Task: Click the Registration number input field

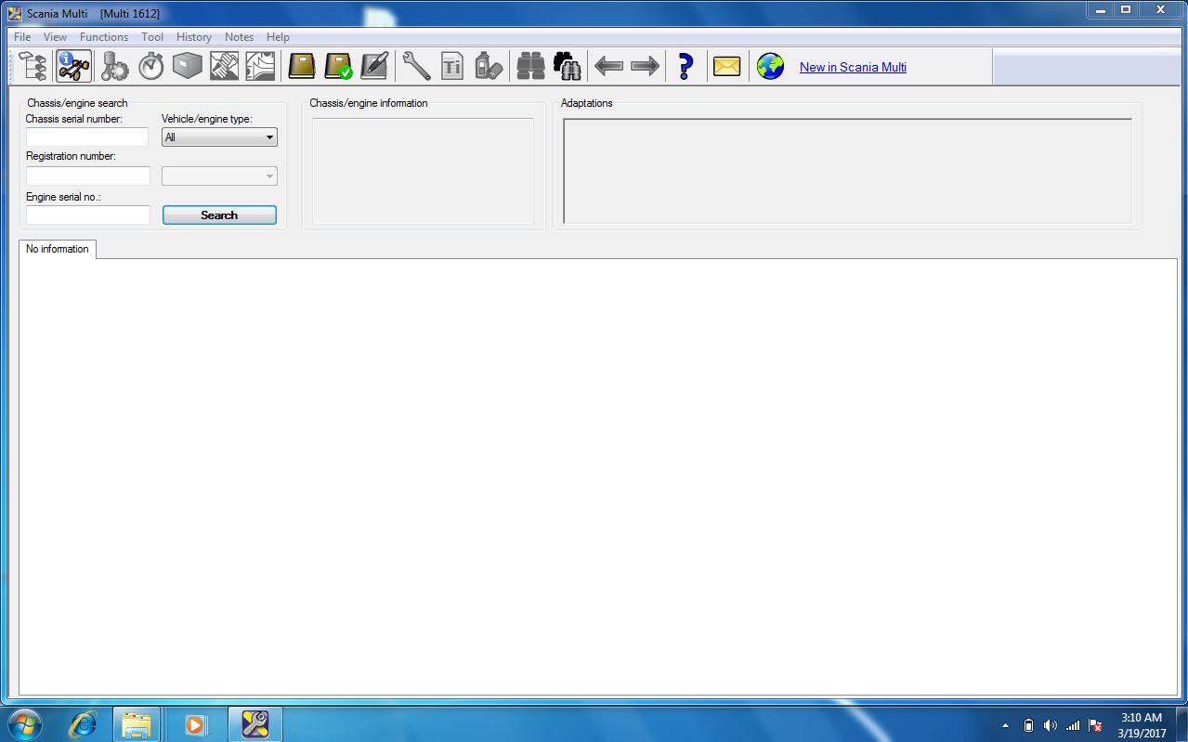Action: click(x=88, y=176)
